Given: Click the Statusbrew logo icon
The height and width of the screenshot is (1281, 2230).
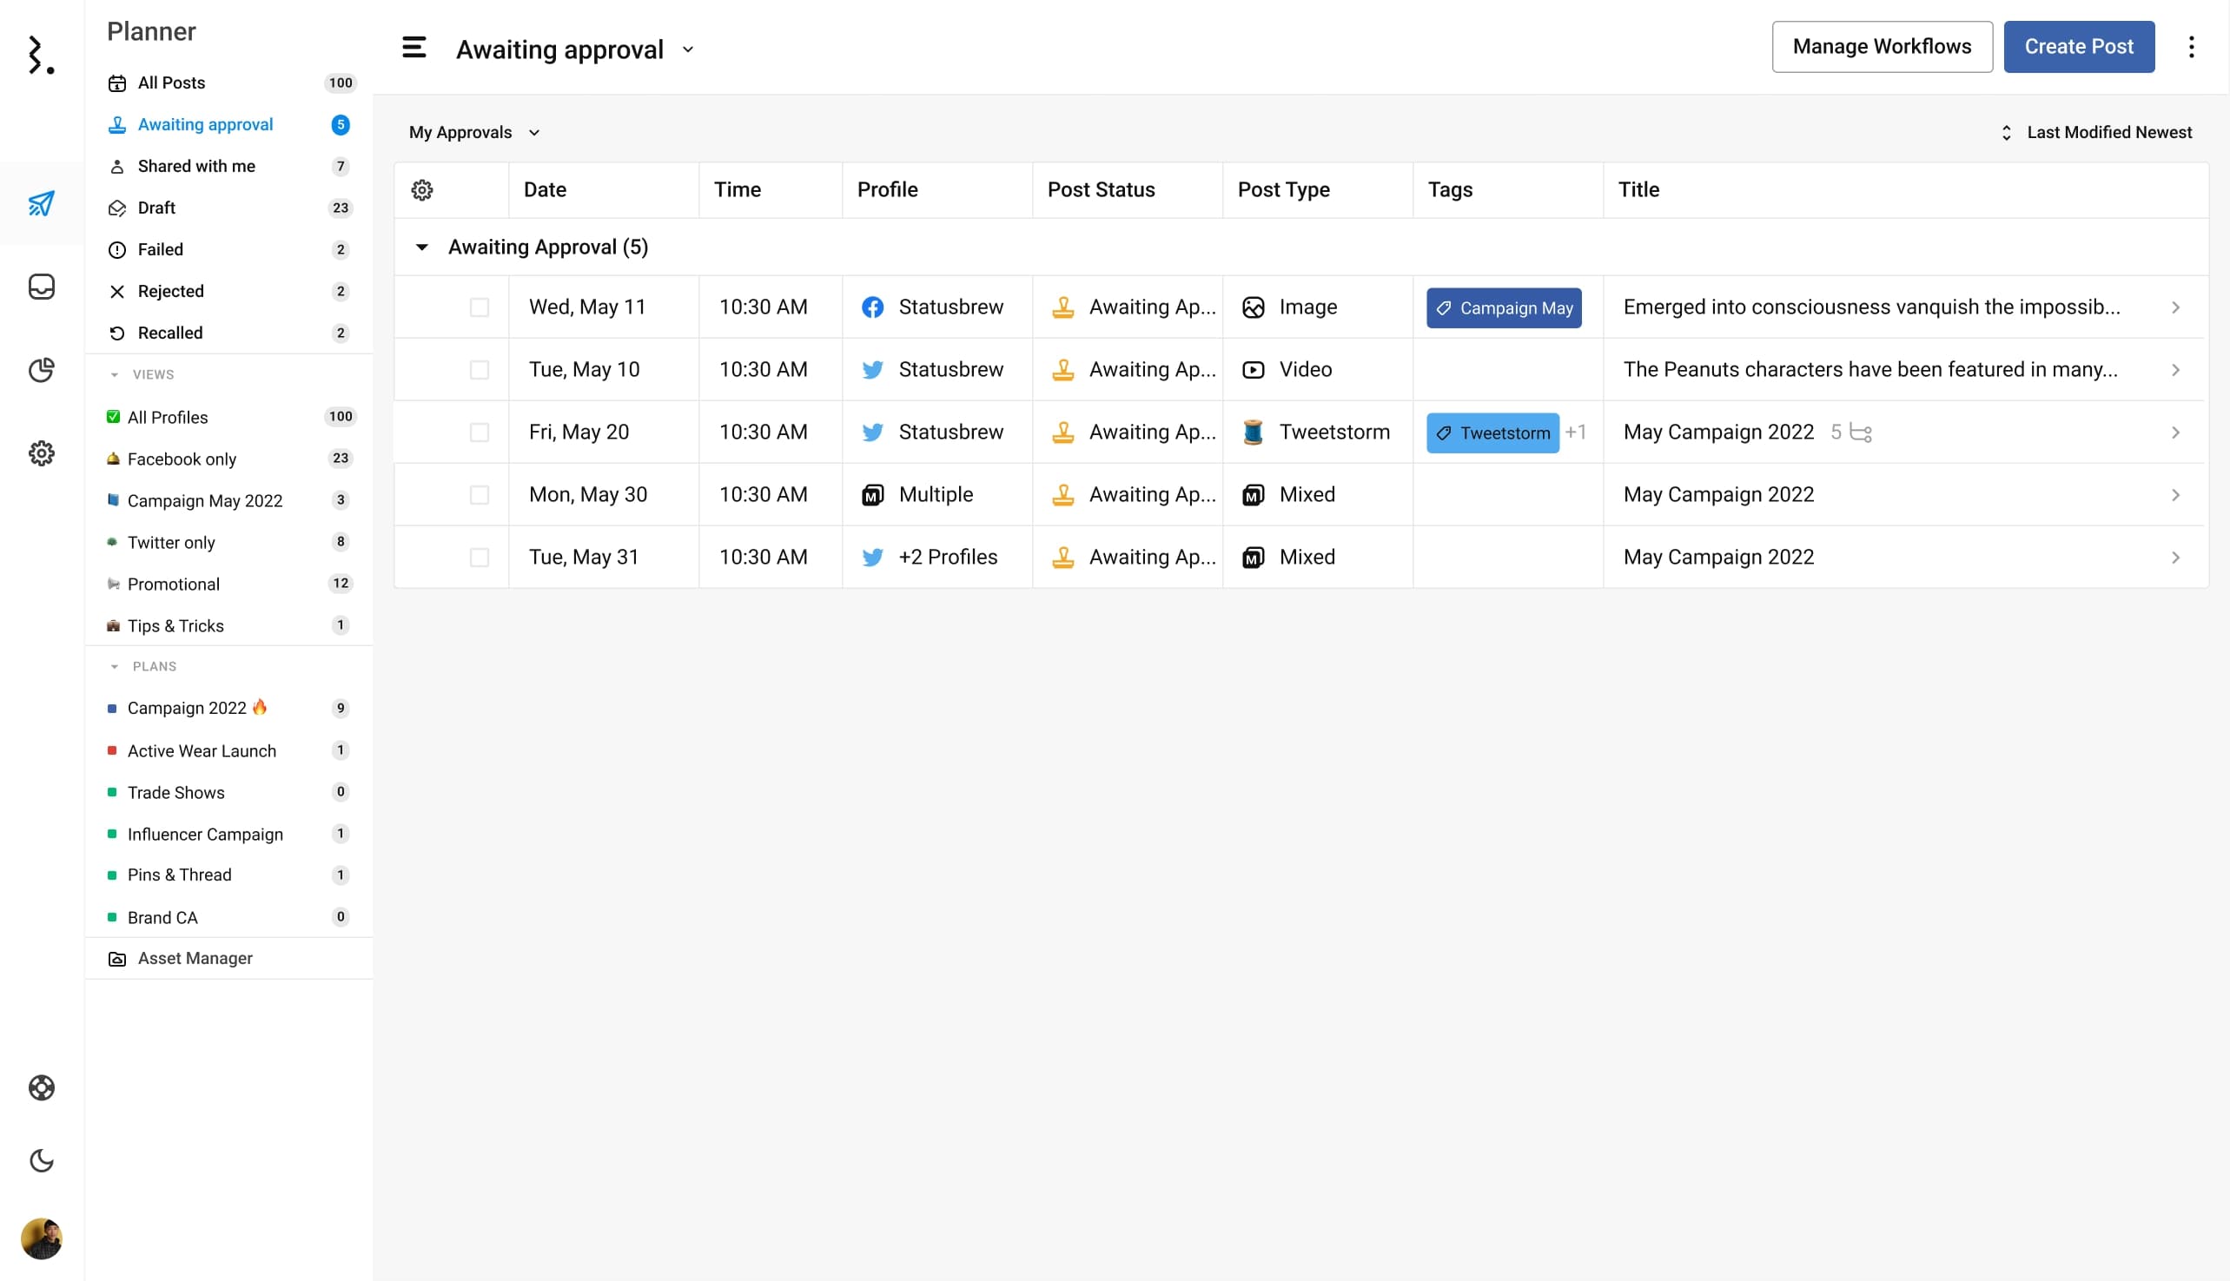Looking at the screenshot, I should coord(41,55).
